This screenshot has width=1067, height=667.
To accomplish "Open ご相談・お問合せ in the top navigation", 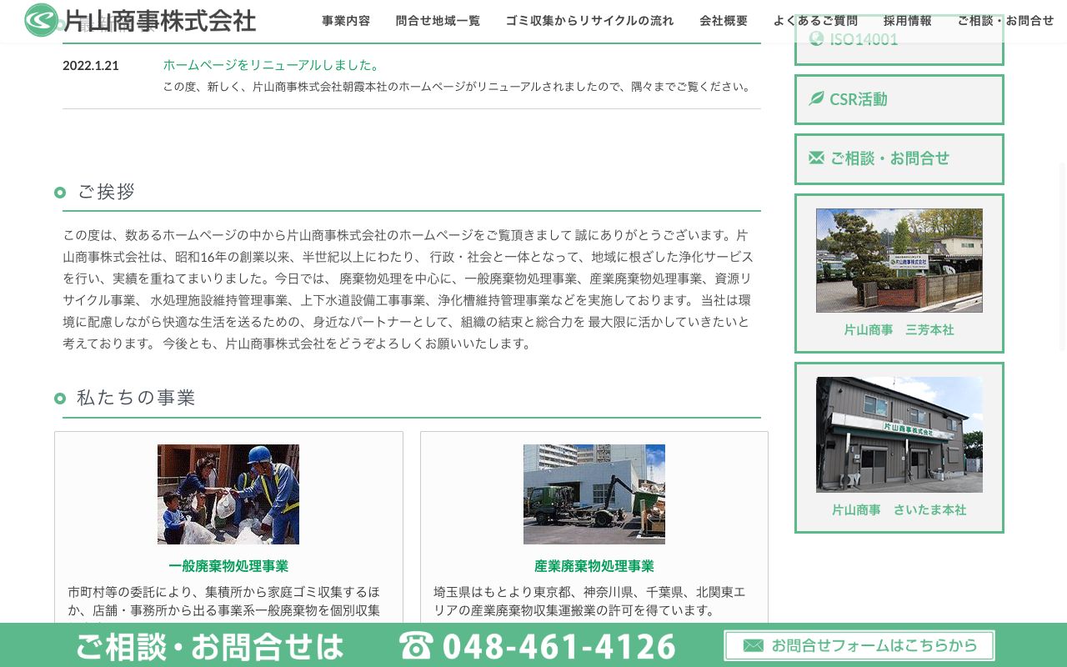I will [x=1005, y=21].
